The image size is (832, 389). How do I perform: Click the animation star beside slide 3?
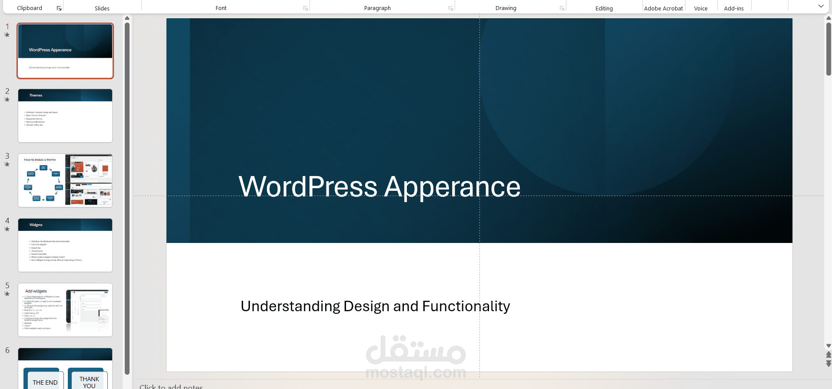(7, 164)
